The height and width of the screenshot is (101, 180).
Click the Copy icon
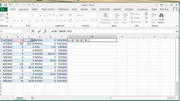point(7,18)
